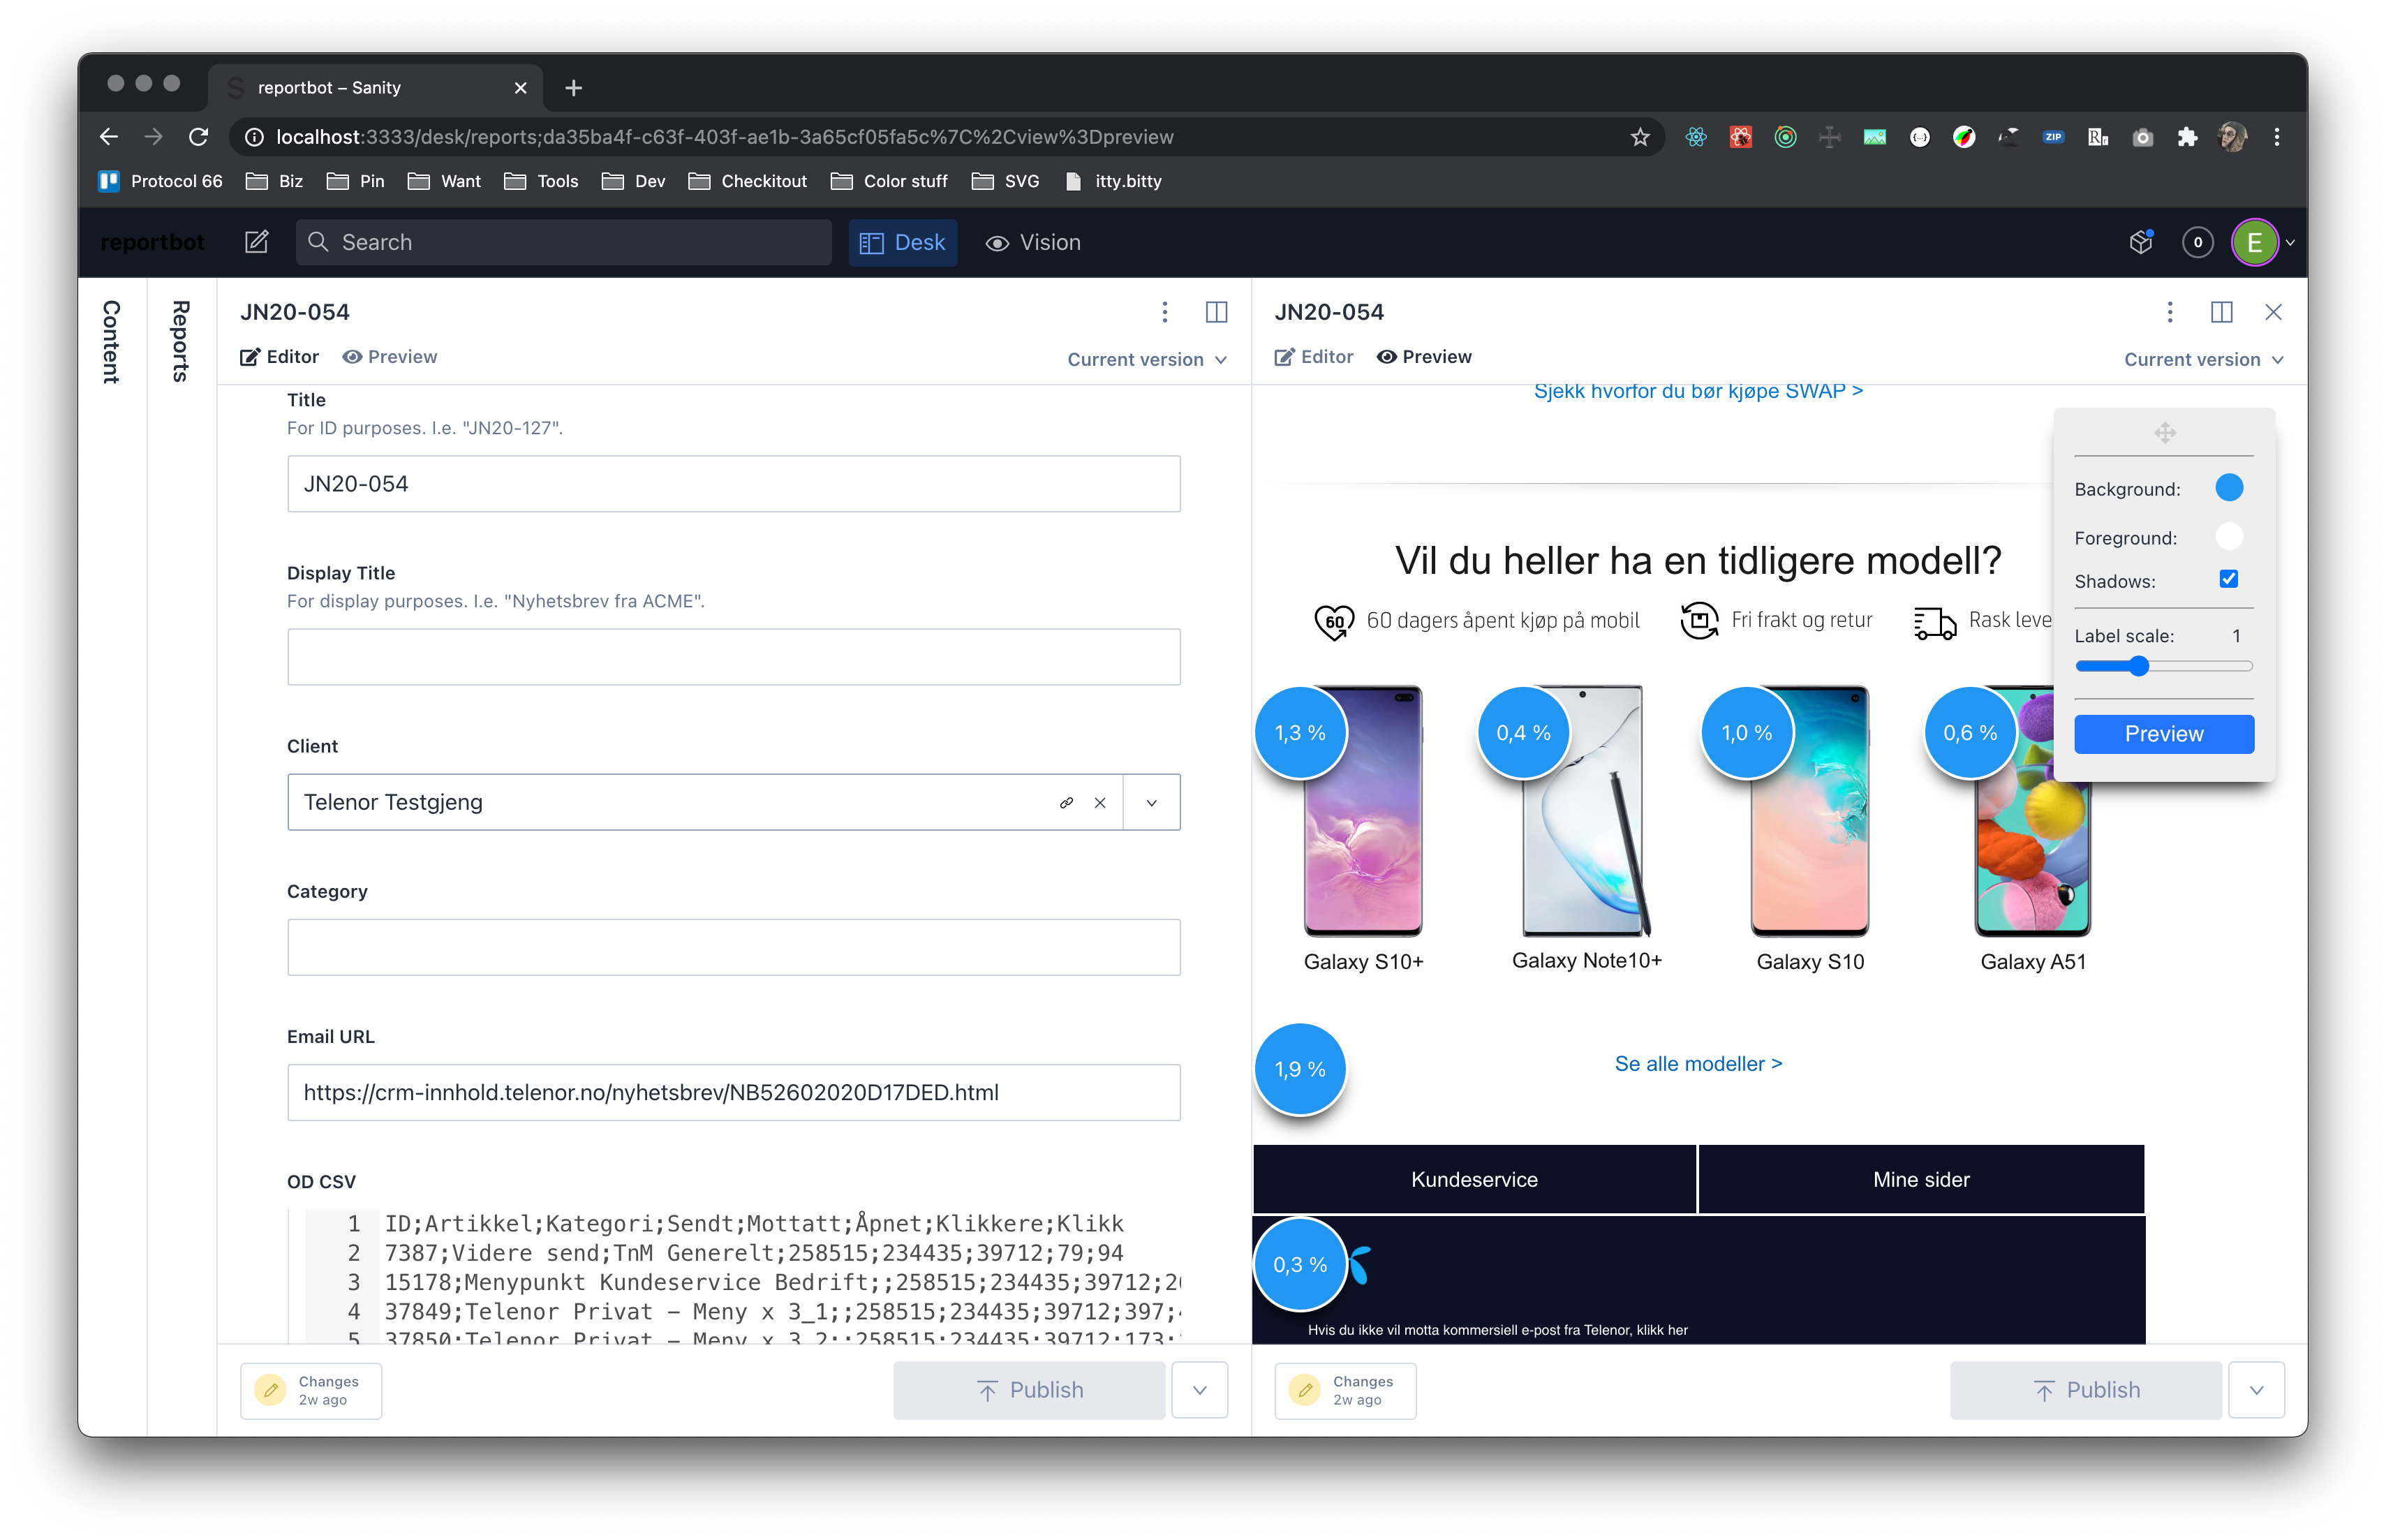Focus the Search field in the navbar
2386x1540 pixels.
564,242
